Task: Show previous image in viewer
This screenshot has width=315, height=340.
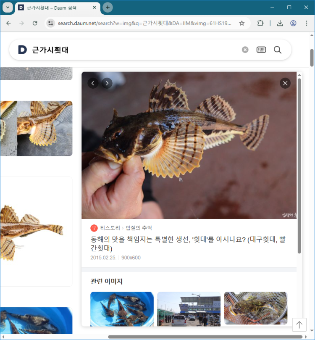Action: click(x=93, y=83)
